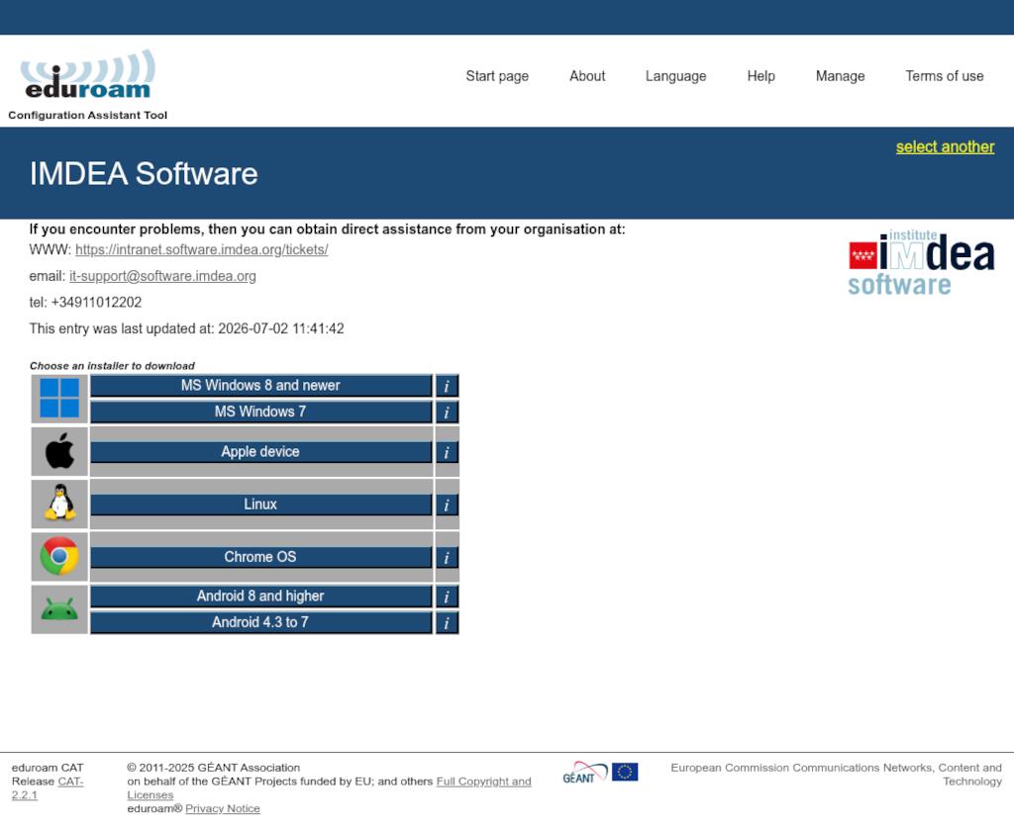Viewport: 1014px width, 828px height.
Task: Download the Linux installer
Action: click(260, 505)
